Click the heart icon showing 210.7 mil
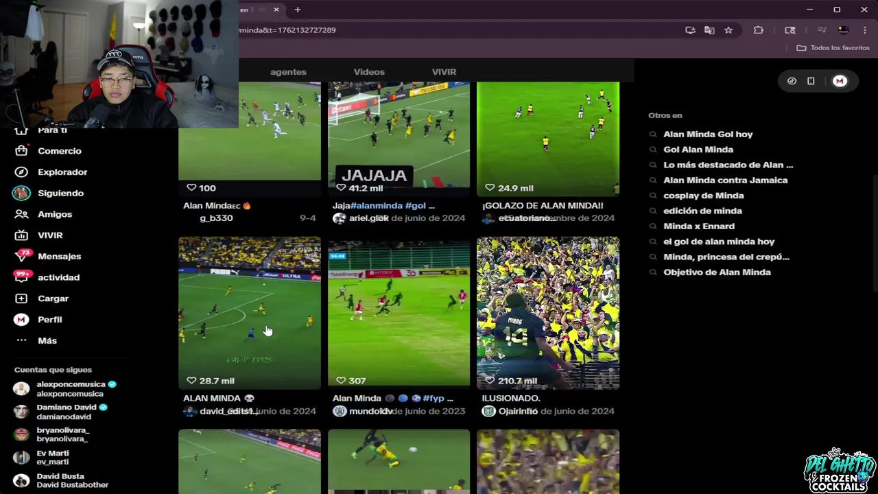878x494 pixels. coord(490,381)
